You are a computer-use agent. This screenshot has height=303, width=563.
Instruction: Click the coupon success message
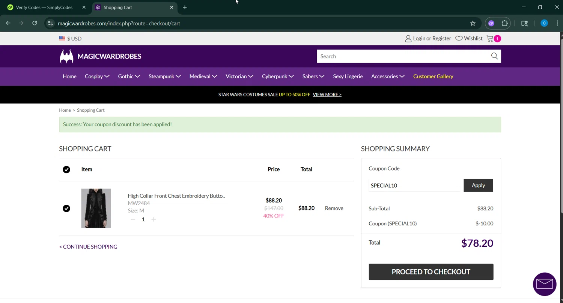(280, 124)
